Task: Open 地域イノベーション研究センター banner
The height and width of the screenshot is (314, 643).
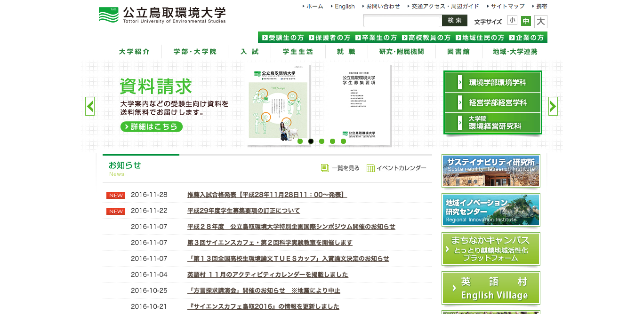Action: click(x=491, y=210)
